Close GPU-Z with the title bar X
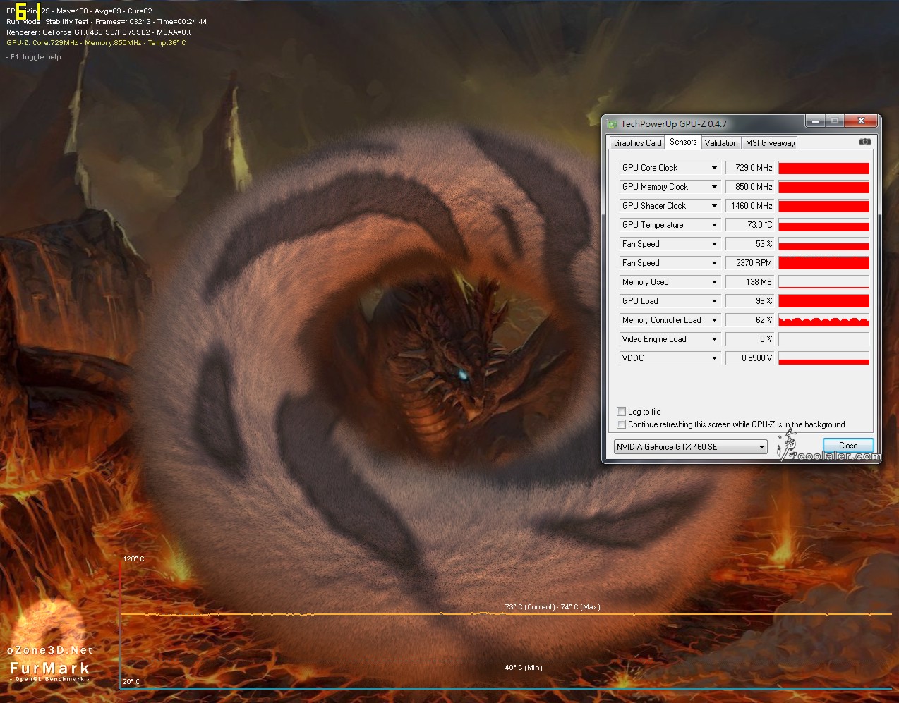Screen dimensions: 899x703 tap(861, 122)
